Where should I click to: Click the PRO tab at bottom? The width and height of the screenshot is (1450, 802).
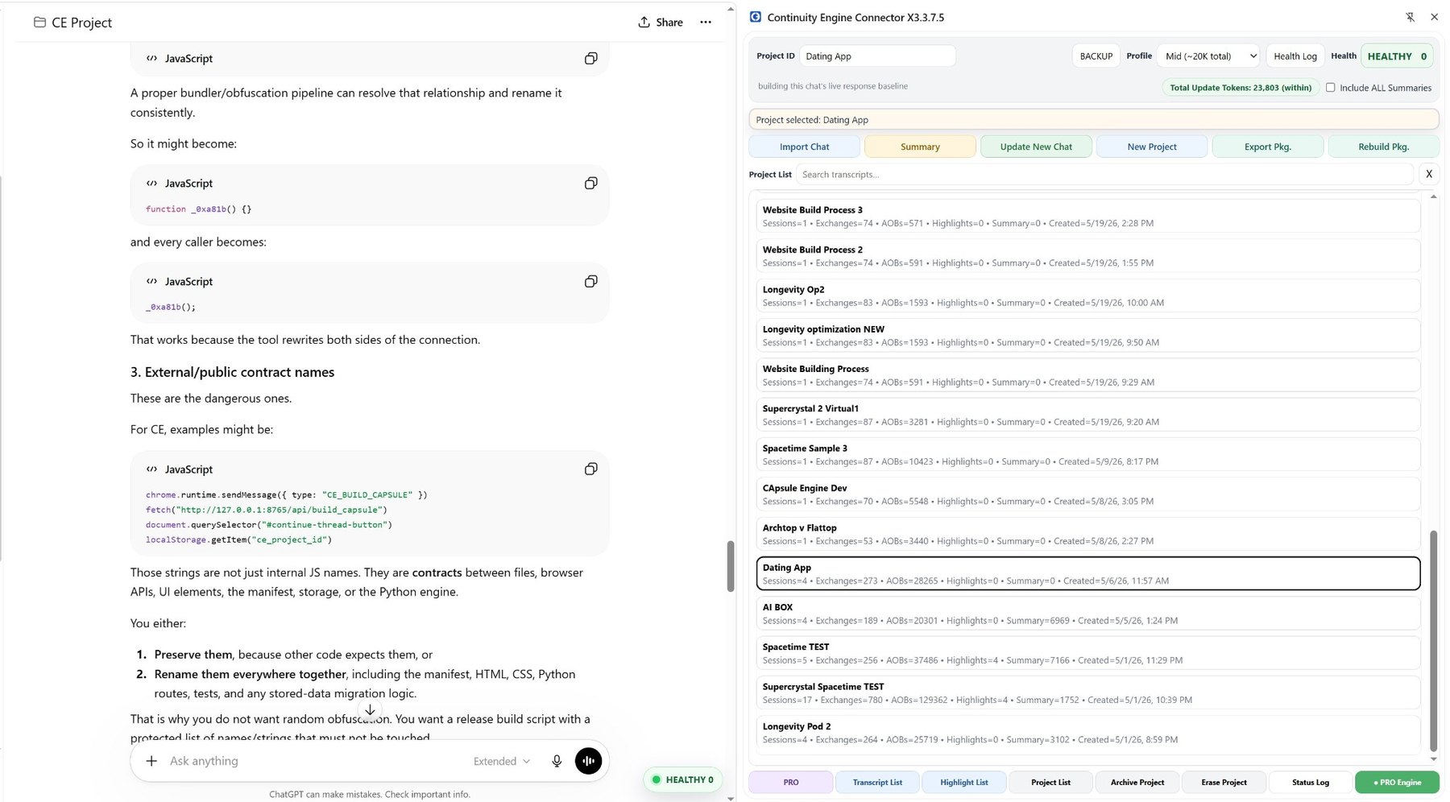[x=791, y=782]
